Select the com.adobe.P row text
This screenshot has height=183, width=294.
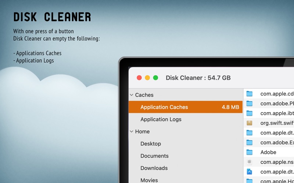[x=277, y=104]
